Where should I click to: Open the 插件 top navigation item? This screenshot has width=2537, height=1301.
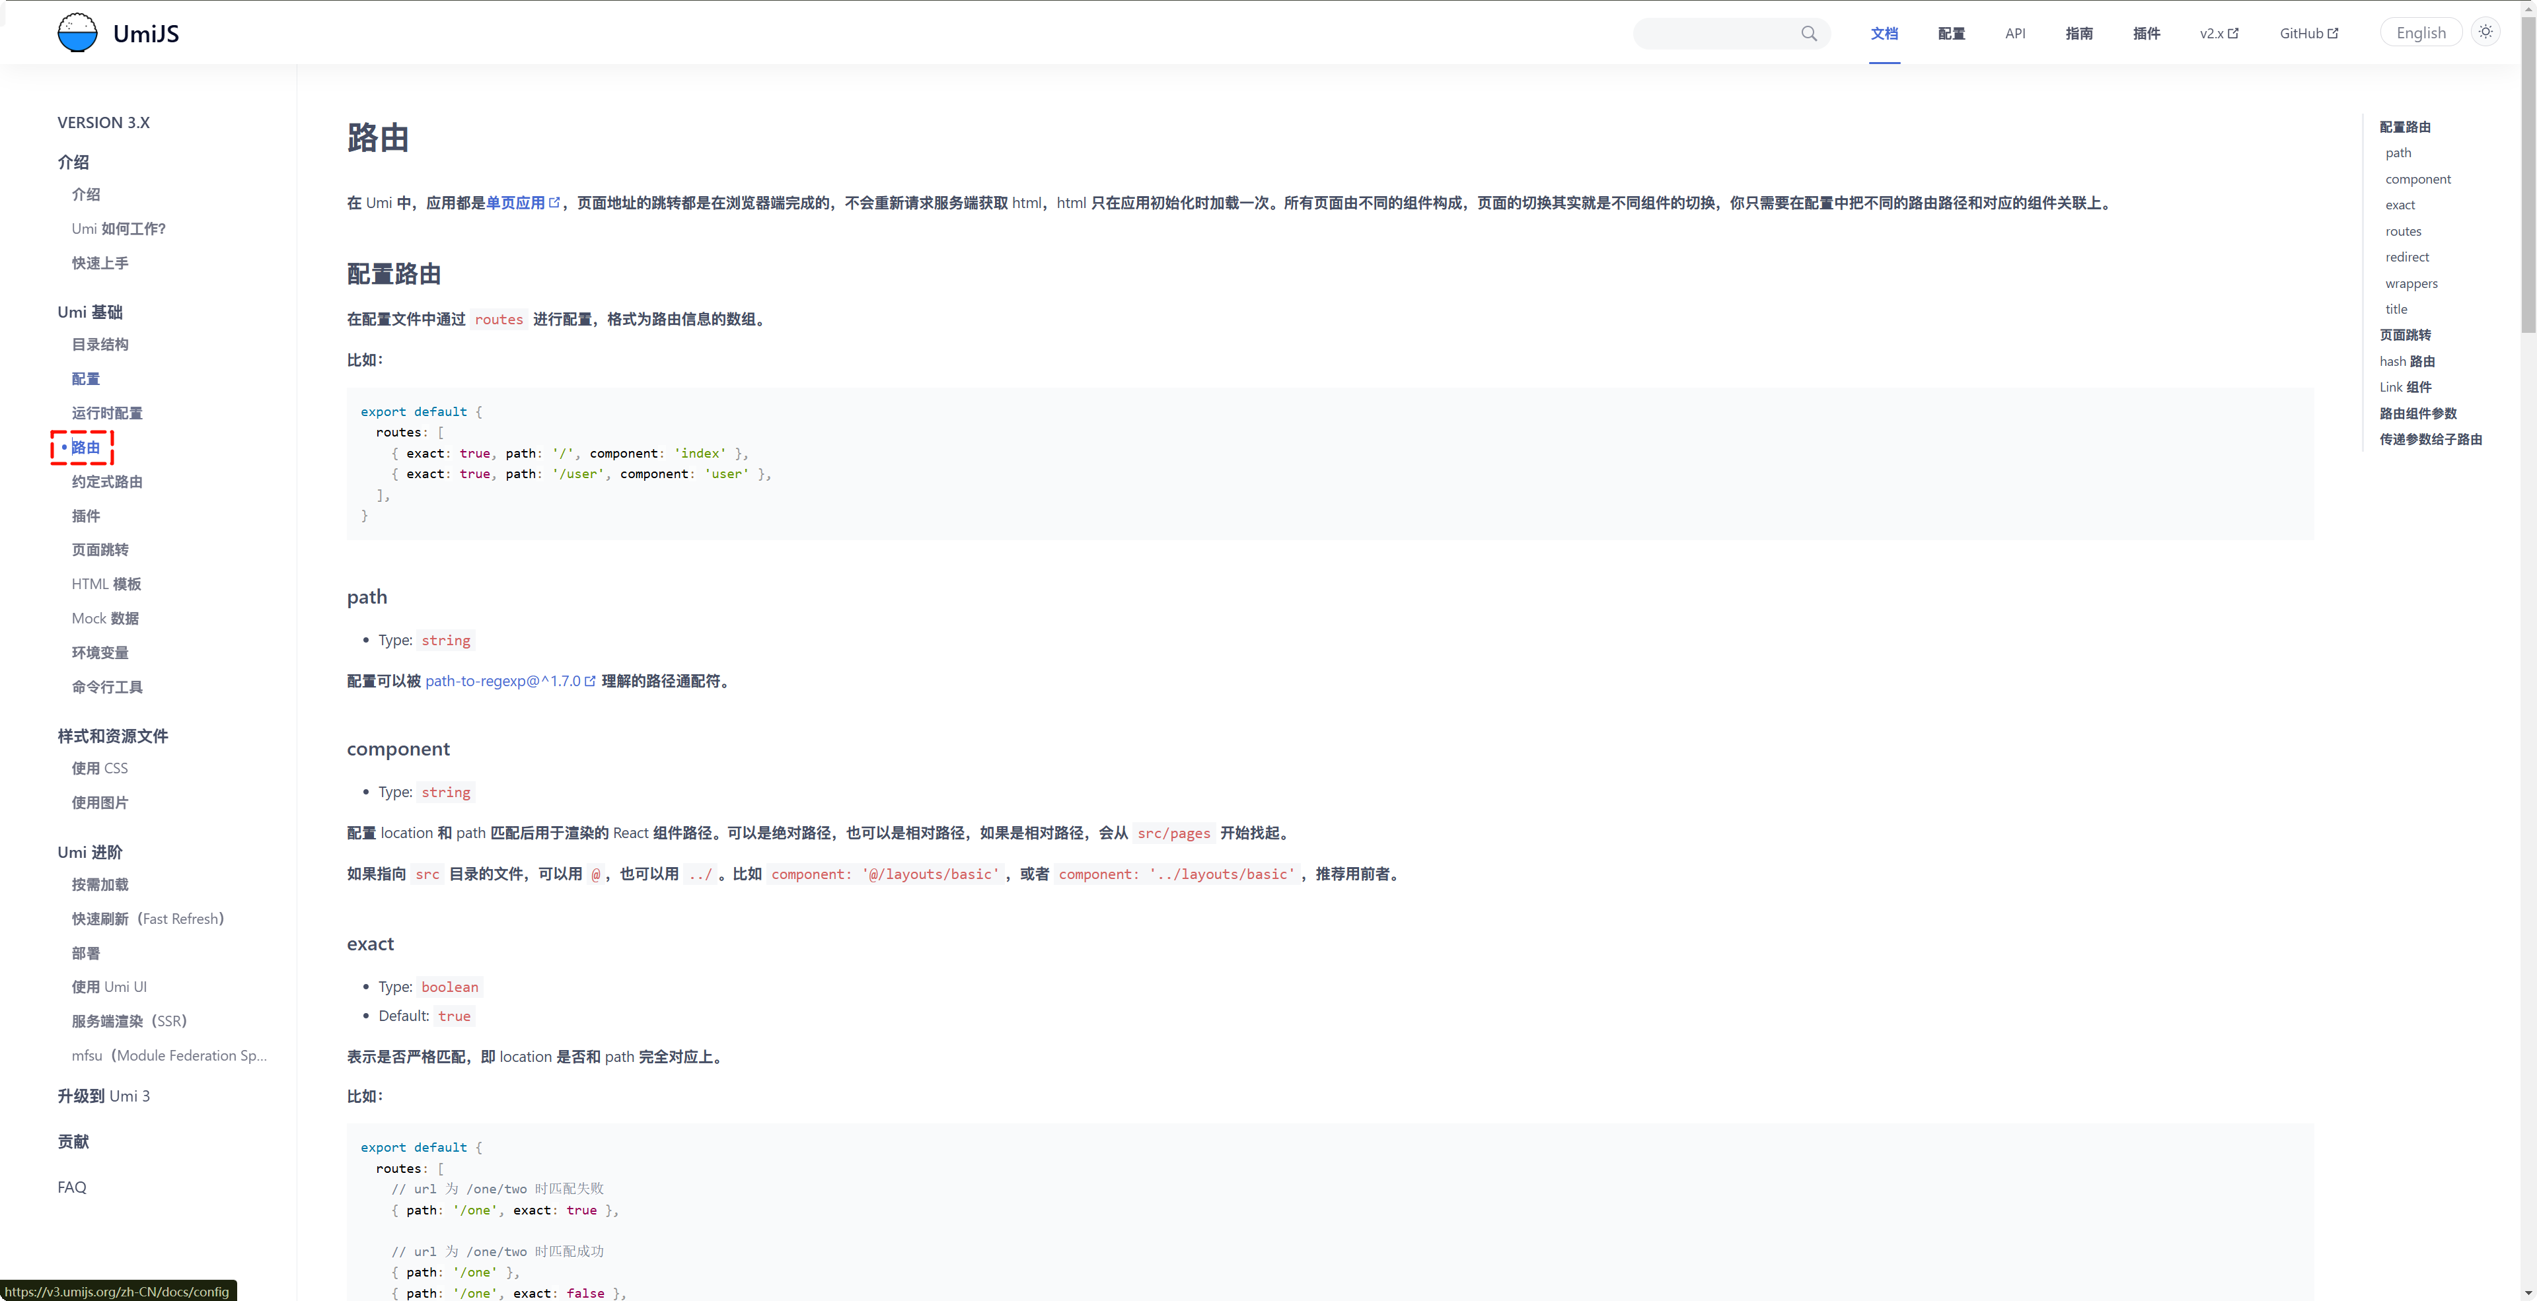pyautogui.click(x=2145, y=34)
